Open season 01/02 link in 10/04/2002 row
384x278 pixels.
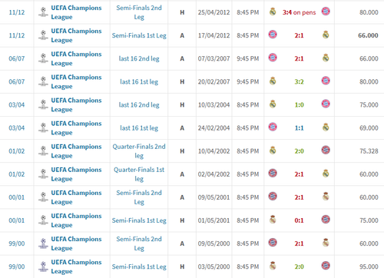pyautogui.click(x=17, y=151)
